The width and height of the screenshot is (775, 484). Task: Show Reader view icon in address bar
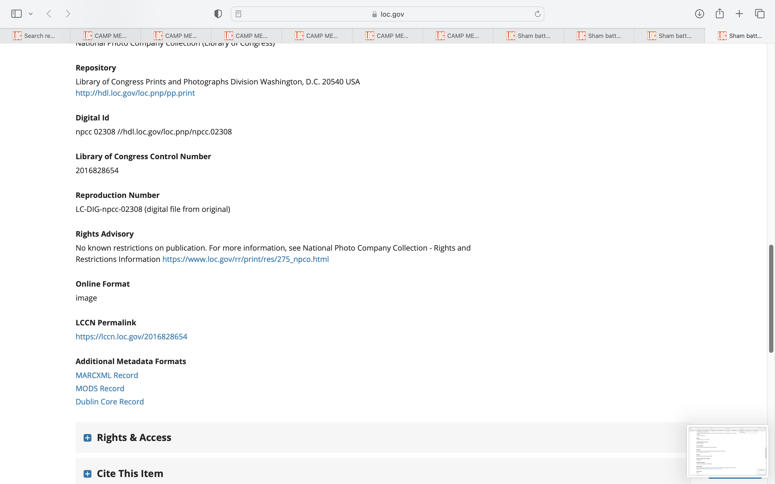(x=238, y=14)
